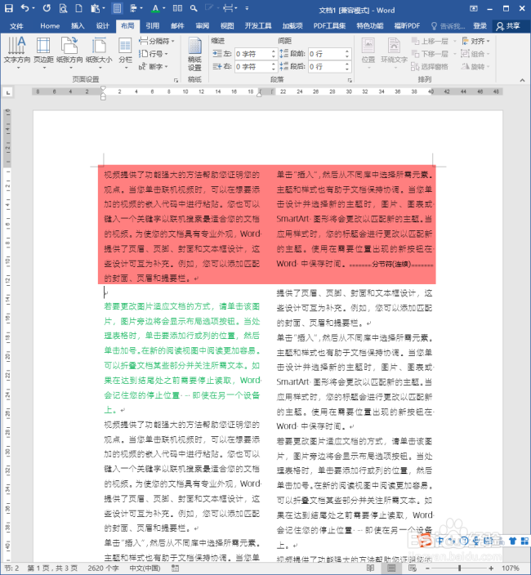Click the Sogou IME skin shirt icon
The width and height of the screenshot is (531, 575).
tap(513, 541)
